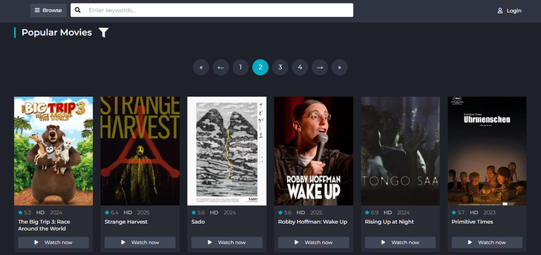Select page 1 in pagination
541x255 pixels.
pyautogui.click(x=241, y=67)
